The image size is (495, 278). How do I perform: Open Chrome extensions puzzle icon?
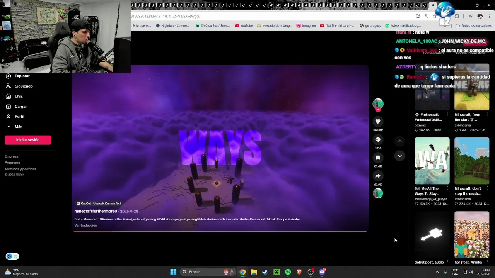coord(457,16)
